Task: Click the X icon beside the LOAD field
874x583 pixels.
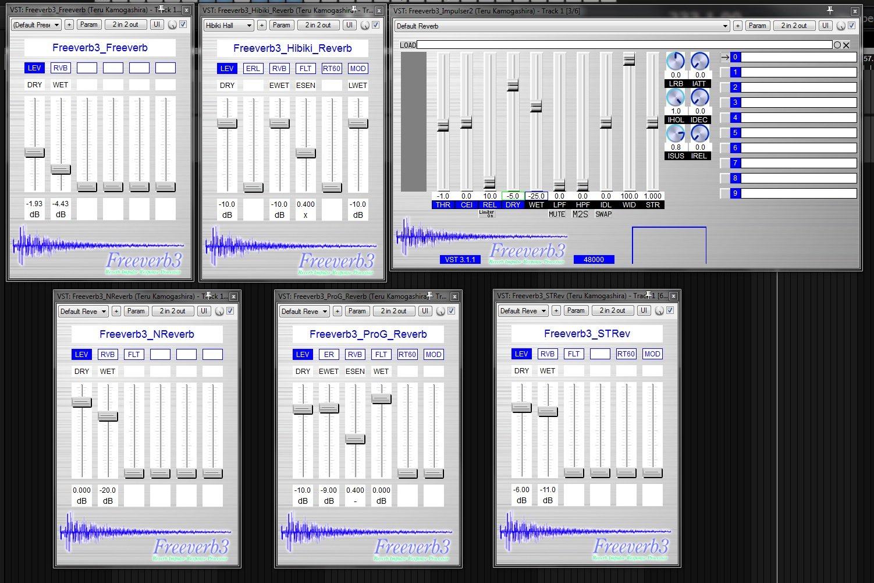Action: pos(847,45)
